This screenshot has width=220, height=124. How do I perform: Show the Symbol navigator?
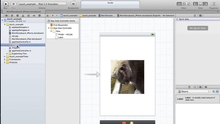[12, 15]
